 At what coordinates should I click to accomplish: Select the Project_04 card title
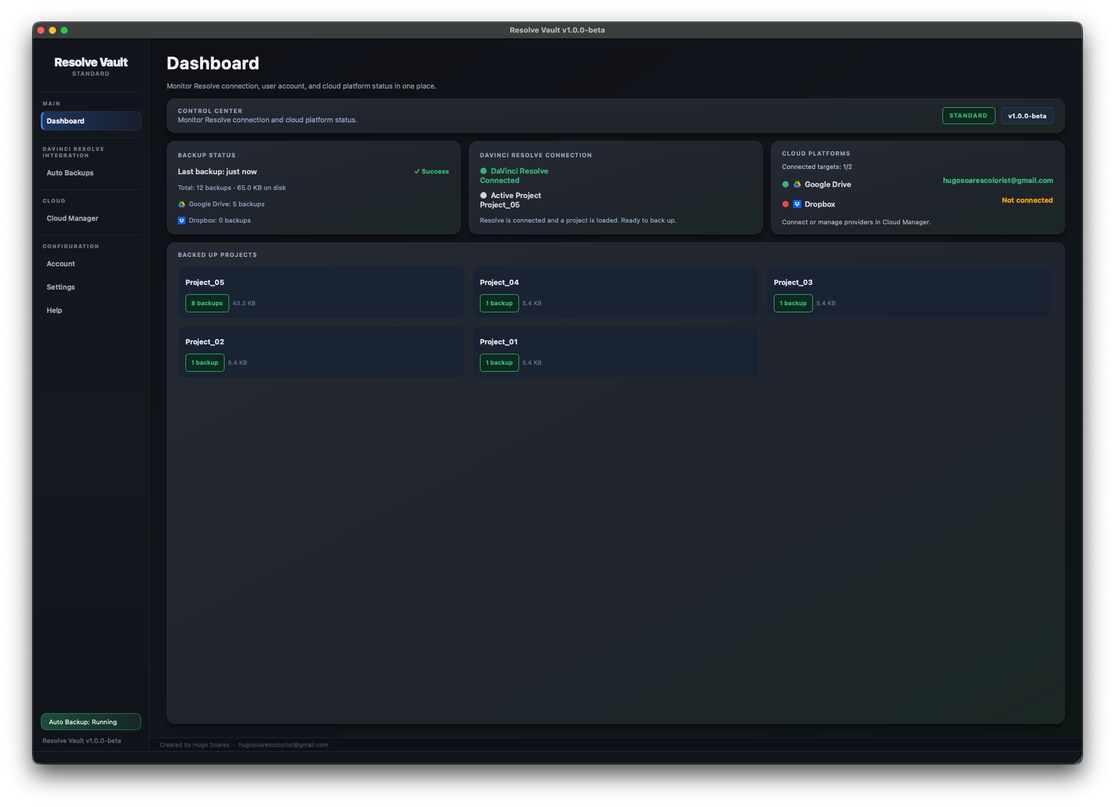499,283
